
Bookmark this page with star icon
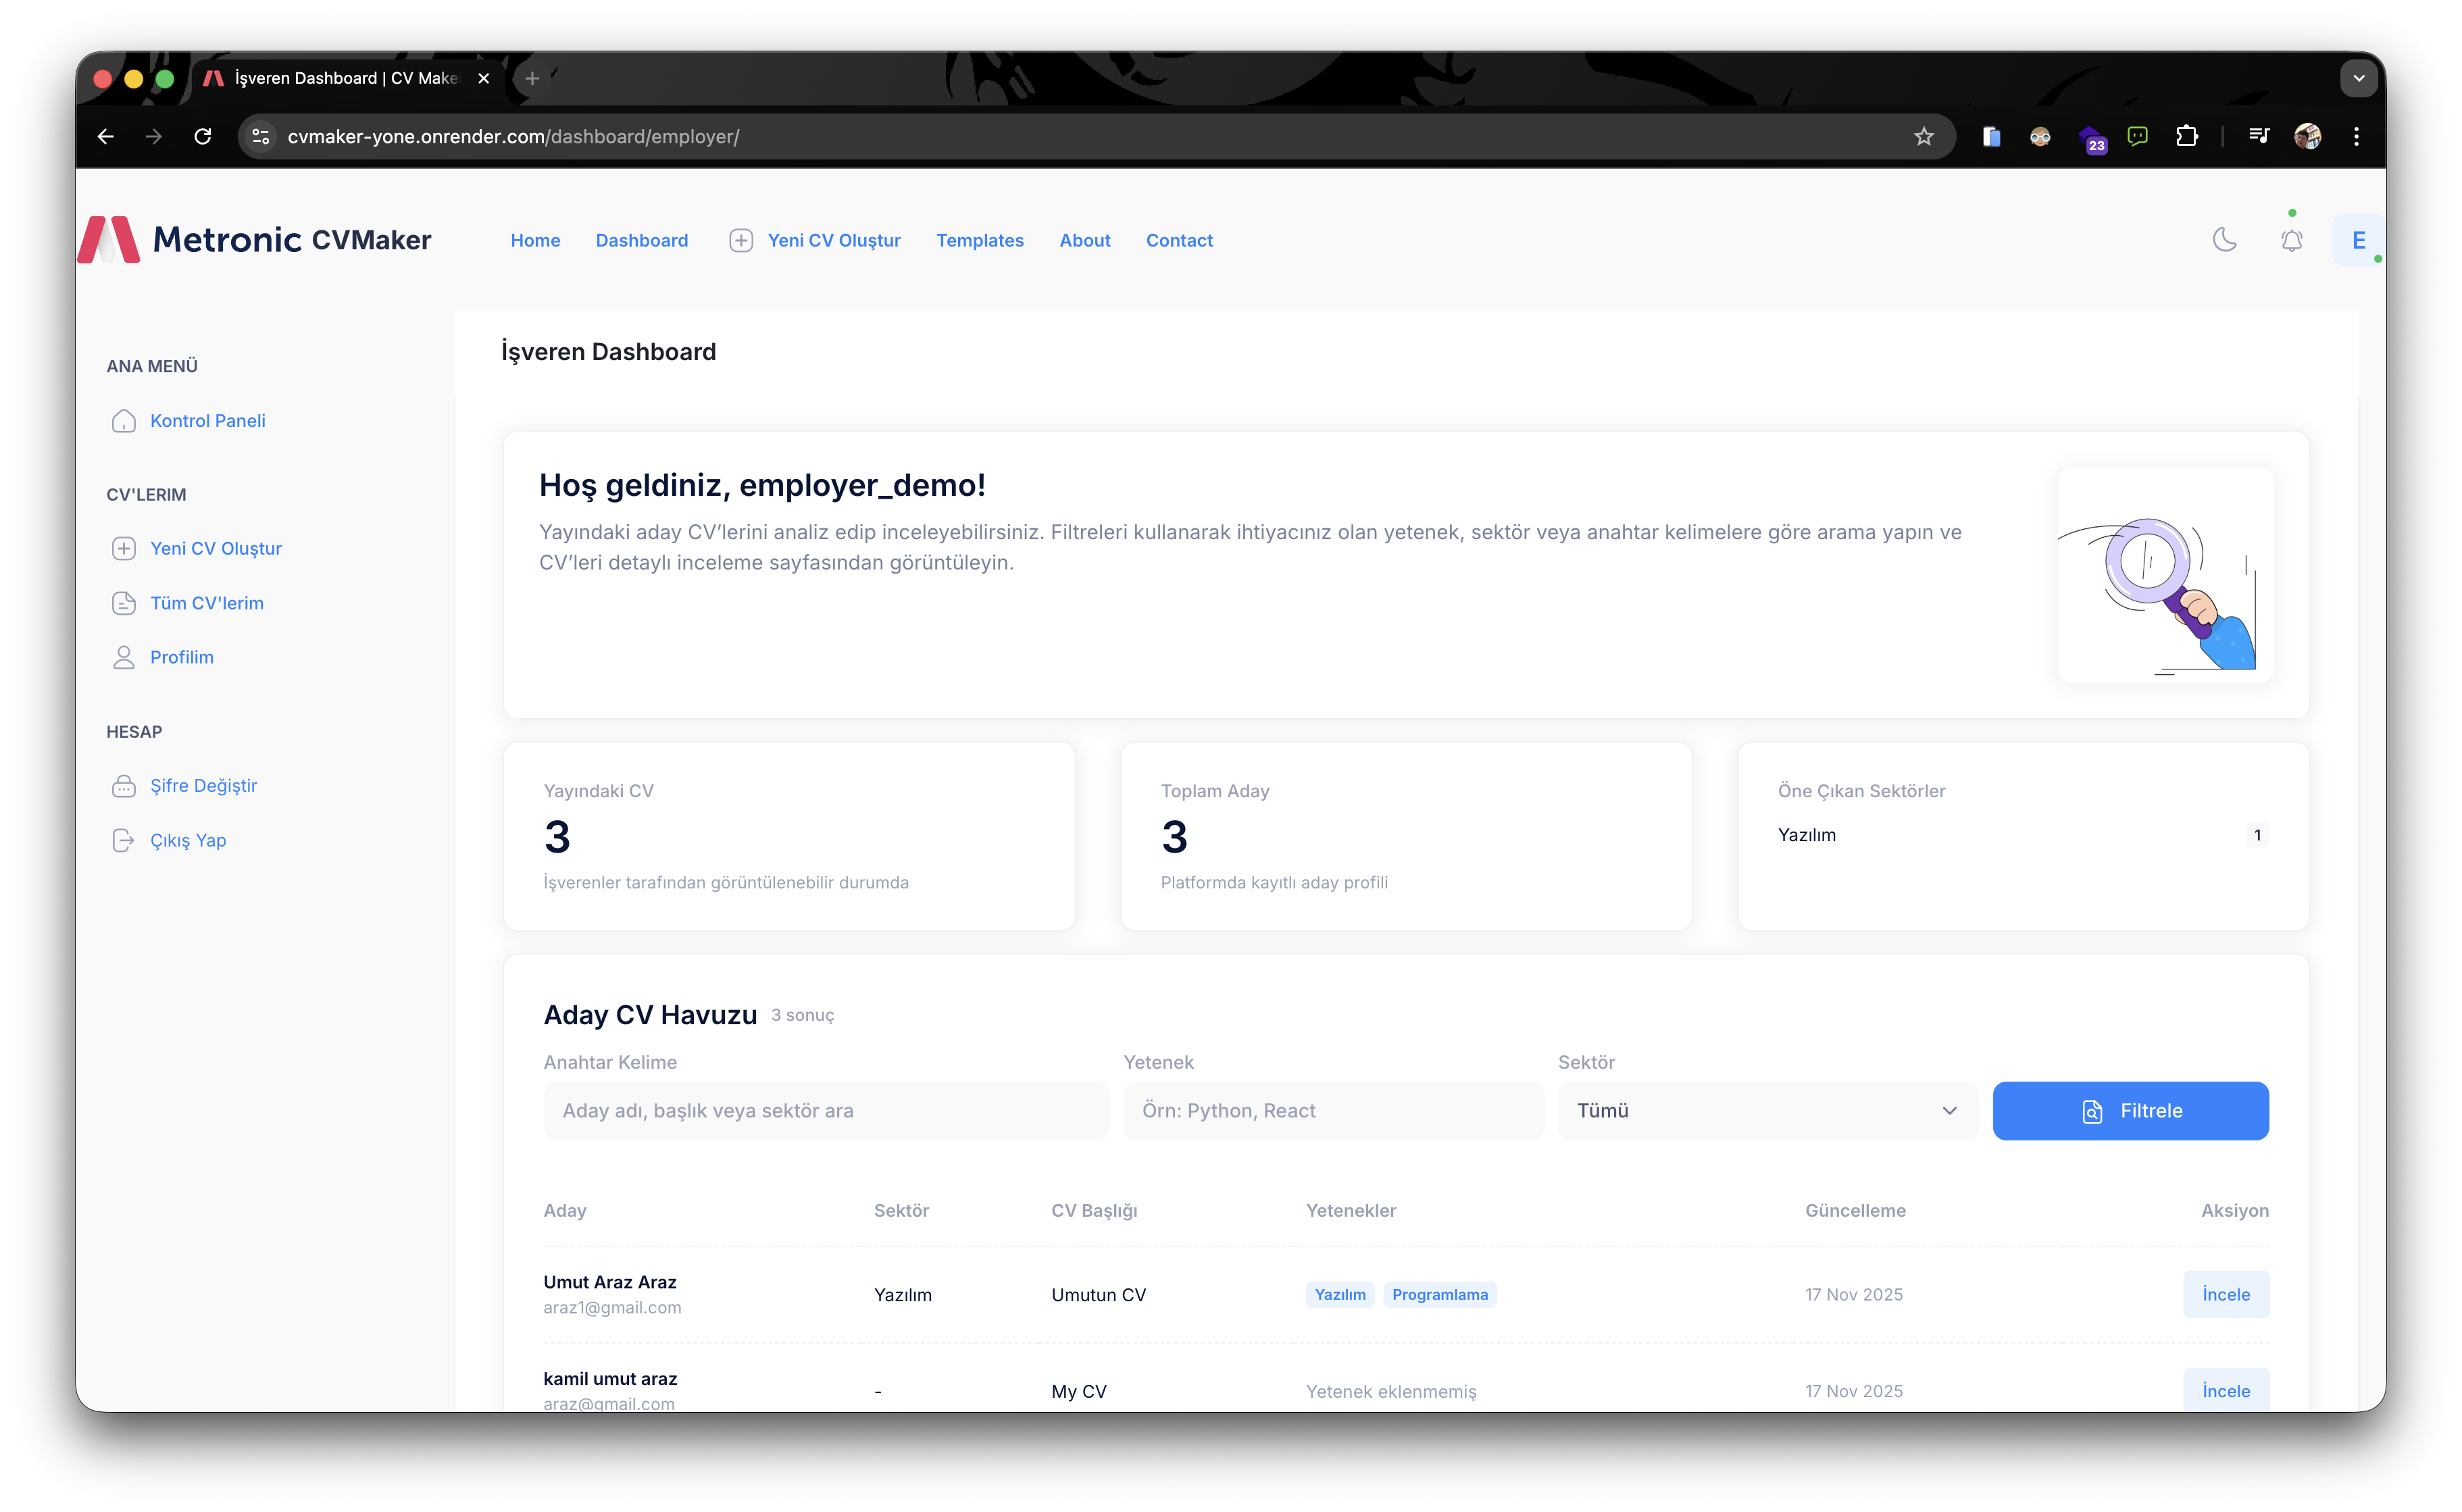pyautogui.click(x=1924, y=137)
